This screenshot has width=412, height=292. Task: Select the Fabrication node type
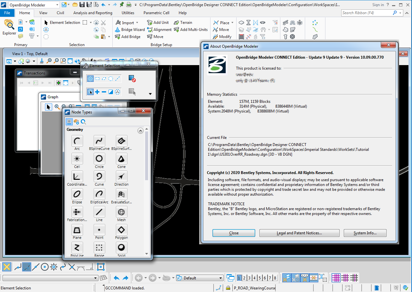click(77, 212)
